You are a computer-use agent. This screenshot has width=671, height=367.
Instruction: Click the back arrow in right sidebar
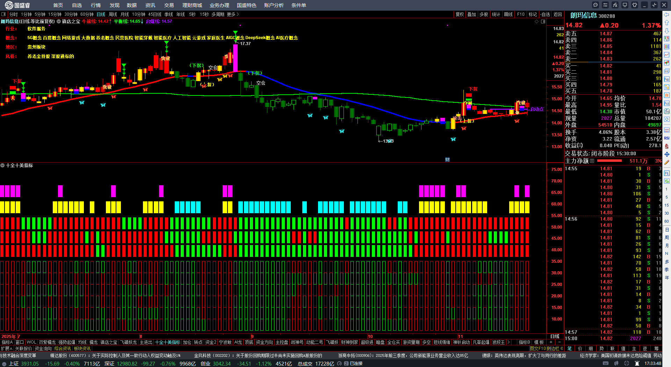(x=667, y=15)
